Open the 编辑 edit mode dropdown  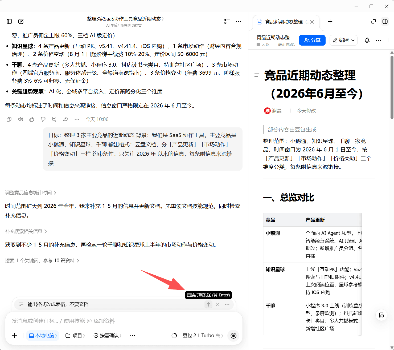point(343,40)
